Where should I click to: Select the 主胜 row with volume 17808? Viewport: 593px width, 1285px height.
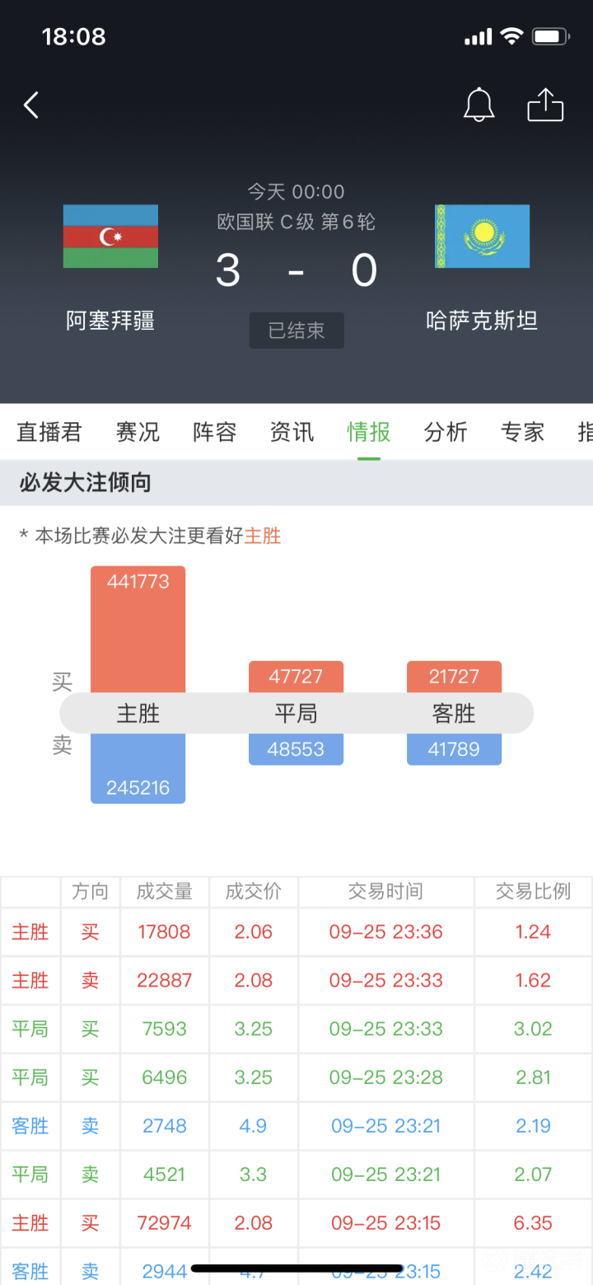click(x=296, y=932)
